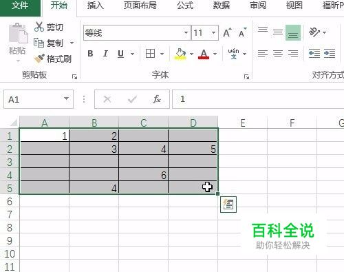
Task: Open the font name dropdown
Action: 186,32
